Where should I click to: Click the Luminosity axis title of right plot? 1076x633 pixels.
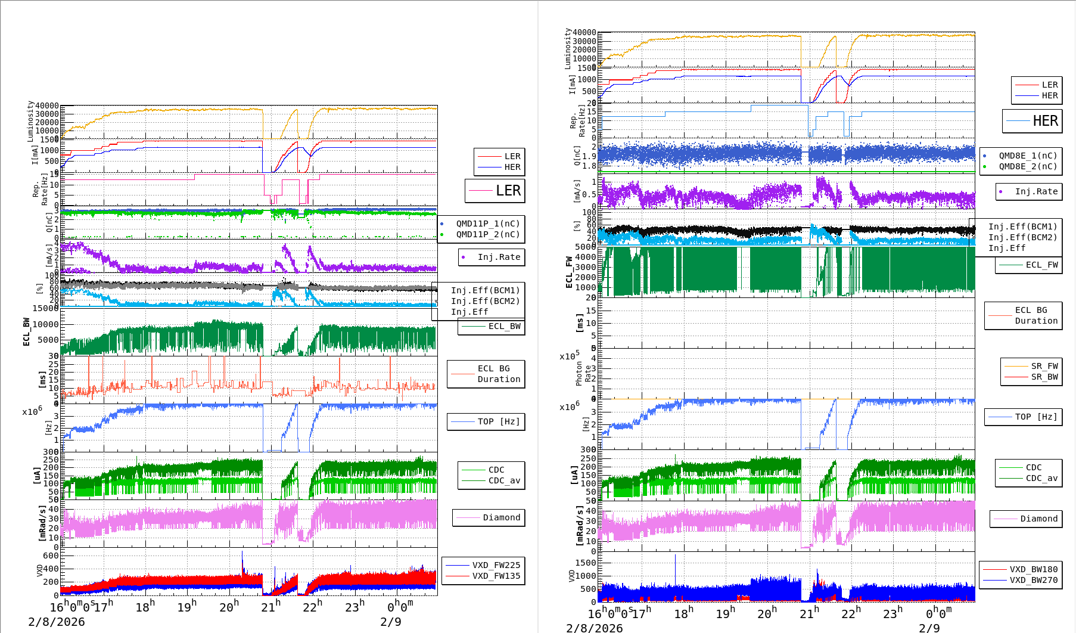tap(568, 48)
